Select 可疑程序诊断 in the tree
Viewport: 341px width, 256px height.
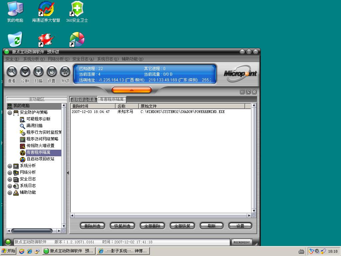[38, 119]
